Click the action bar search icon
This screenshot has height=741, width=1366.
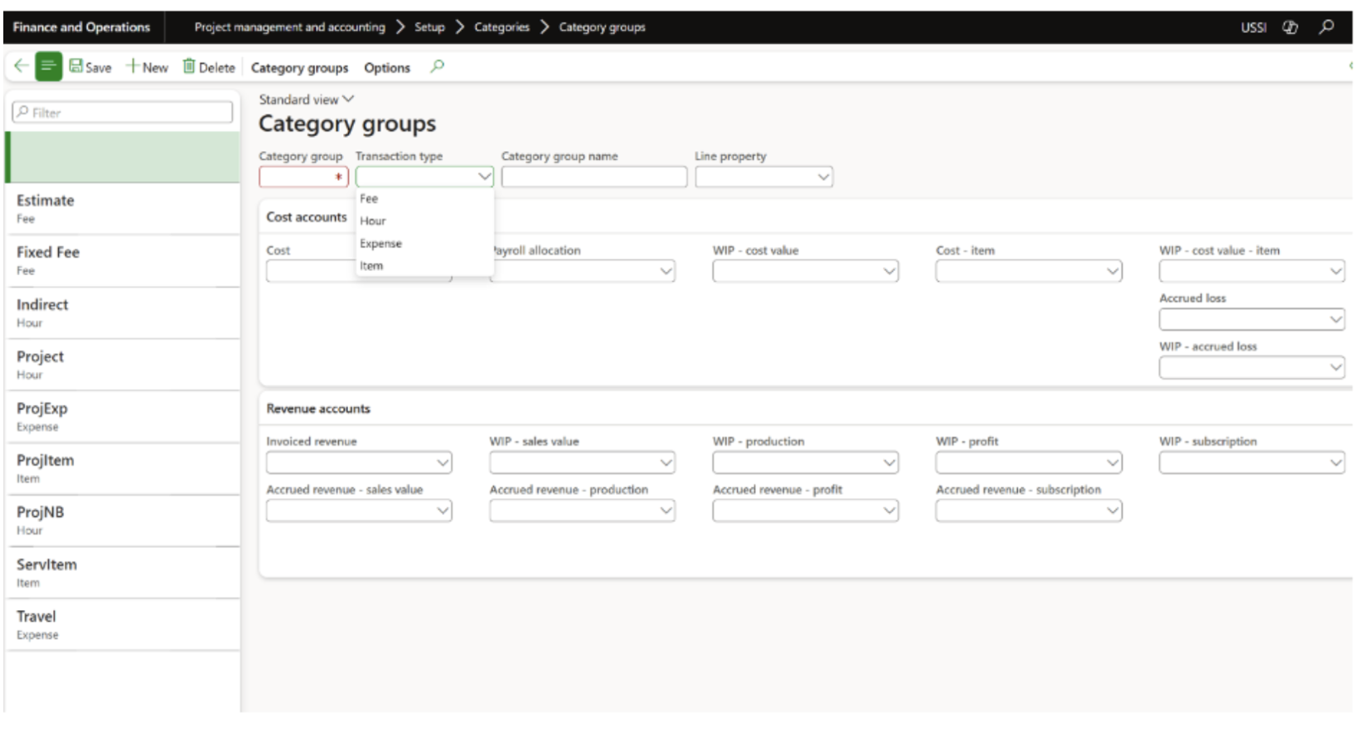click(x=438, y=66)
